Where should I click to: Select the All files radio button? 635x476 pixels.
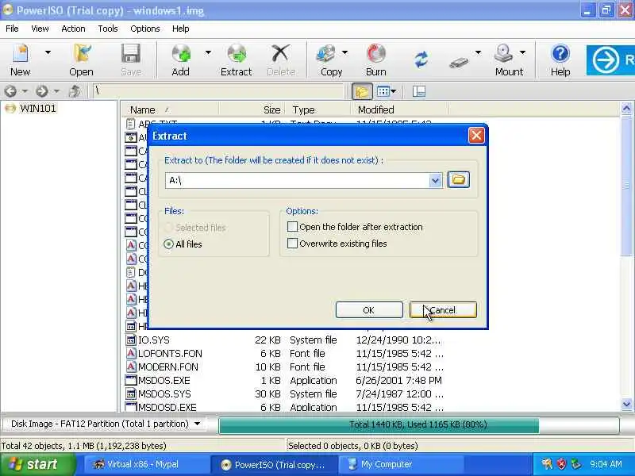(x=169, y=244)
